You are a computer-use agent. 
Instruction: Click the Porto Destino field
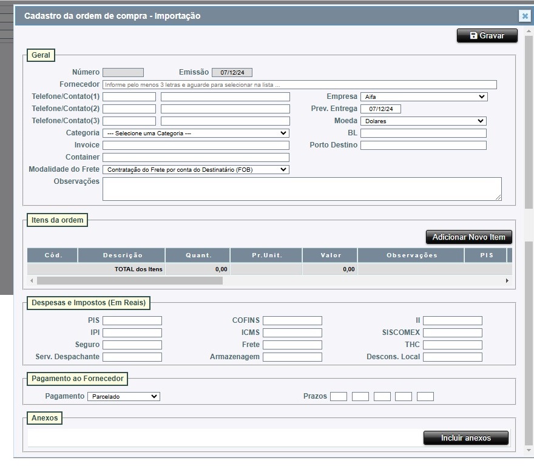point(423,146)
